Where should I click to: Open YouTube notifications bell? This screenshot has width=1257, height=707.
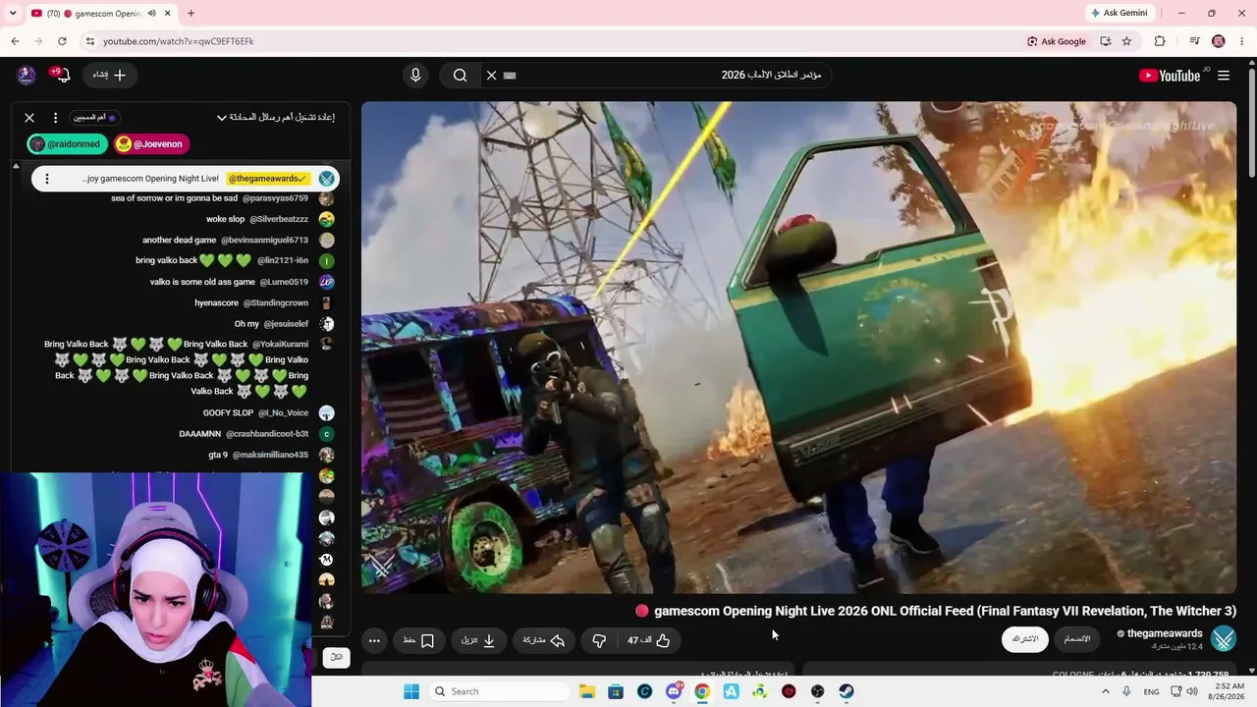[62, 76]
